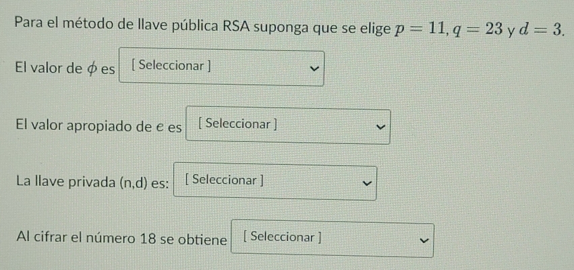Click the chevron arrow of the e dropdown

pyautogui.click(x=380, y=126)
